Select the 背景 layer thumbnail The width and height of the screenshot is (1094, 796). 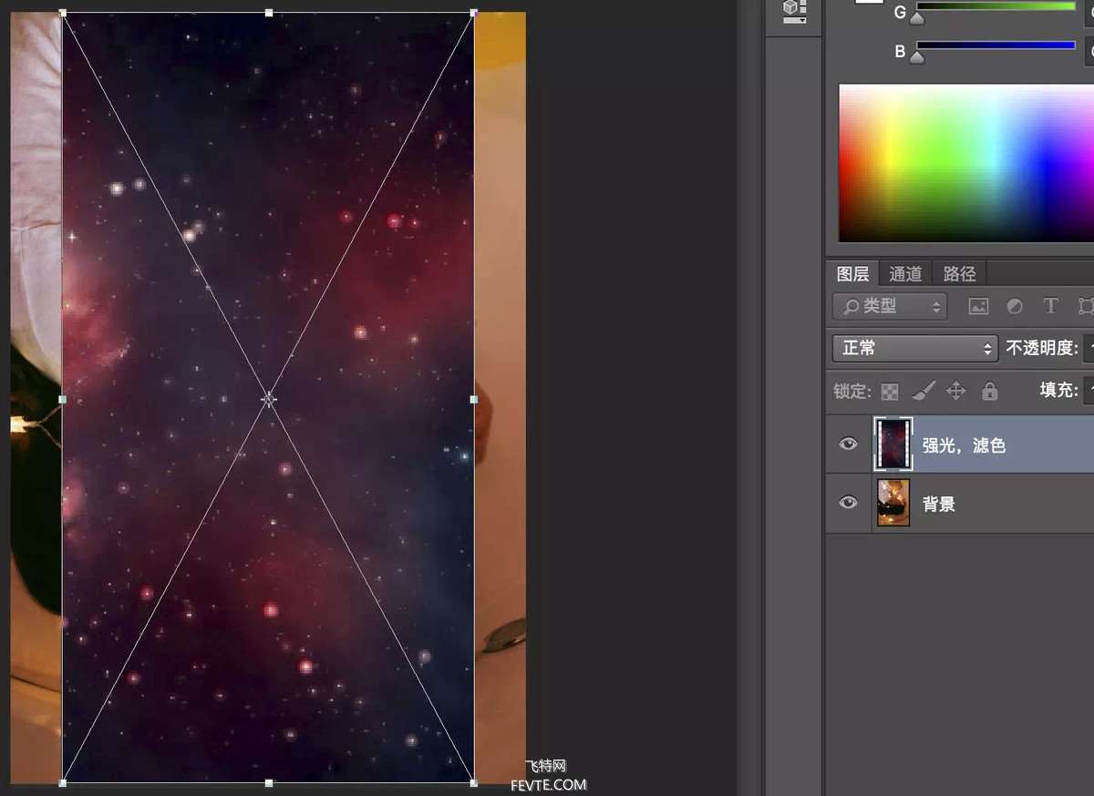[893, 503]
